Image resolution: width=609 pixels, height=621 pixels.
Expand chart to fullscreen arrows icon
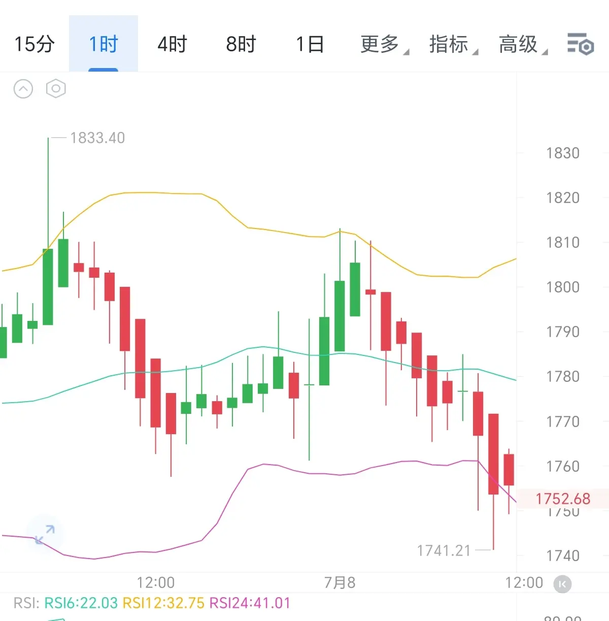(x=45, y=535)
